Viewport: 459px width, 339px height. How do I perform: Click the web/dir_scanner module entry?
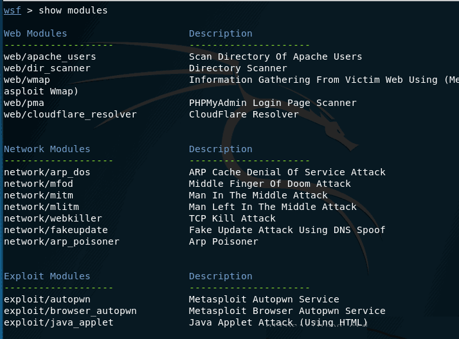pos(48,68)
